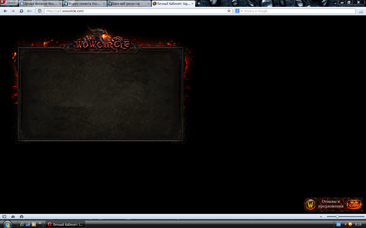Bookmark page with the star icon
Screen dimensions: 366x228
click(229, 11)
